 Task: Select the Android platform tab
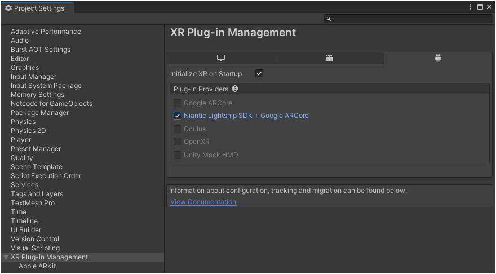pos(438,58)
